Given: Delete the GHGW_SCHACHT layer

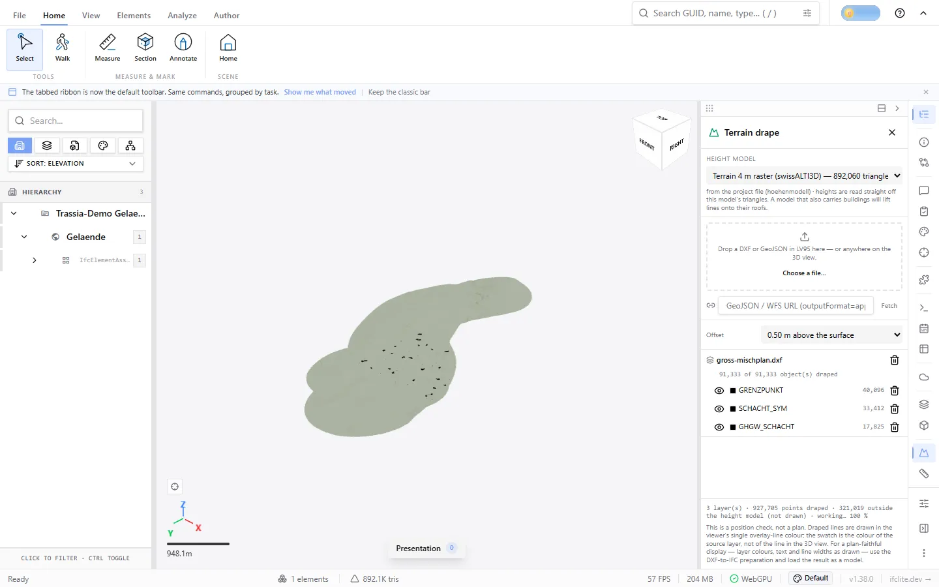Looking at the screenshot, I should 895,427.
